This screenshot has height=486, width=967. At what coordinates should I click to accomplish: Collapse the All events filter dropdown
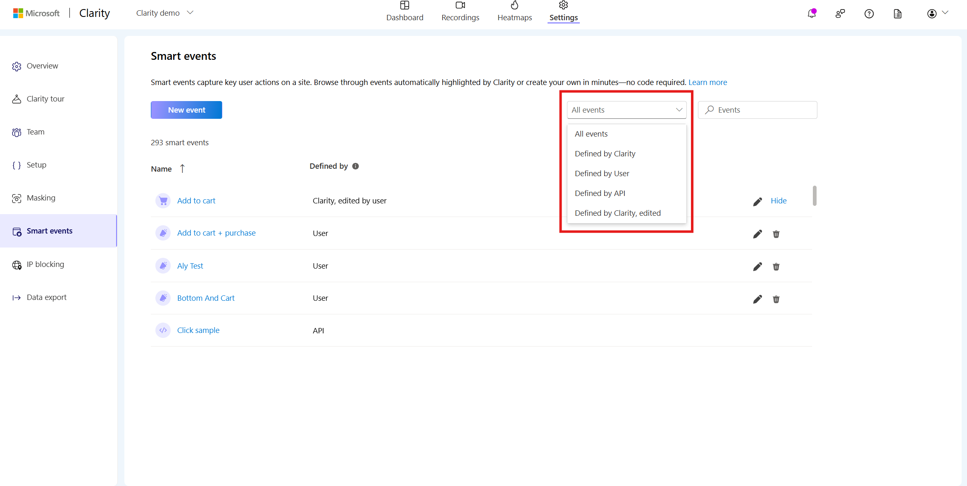tap(626, 110)
